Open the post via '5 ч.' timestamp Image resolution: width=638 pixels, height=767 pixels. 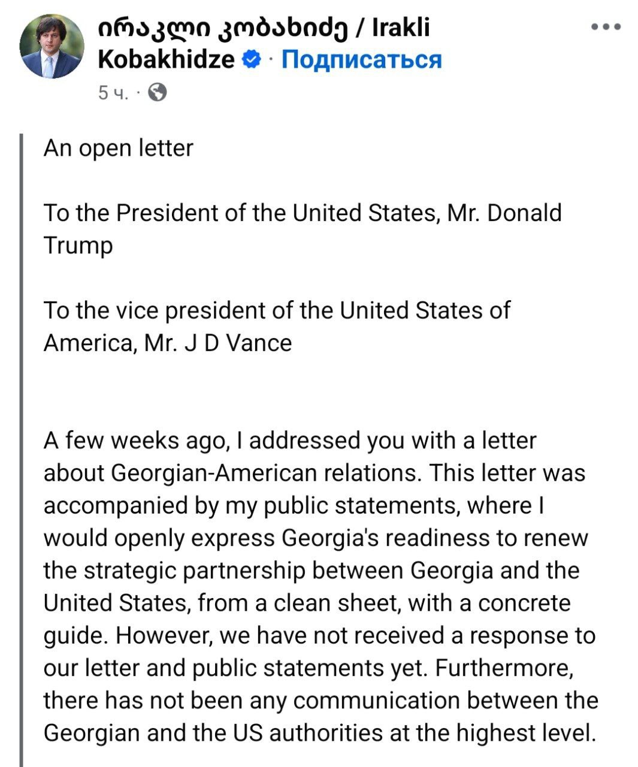click(x=113, y=93)
